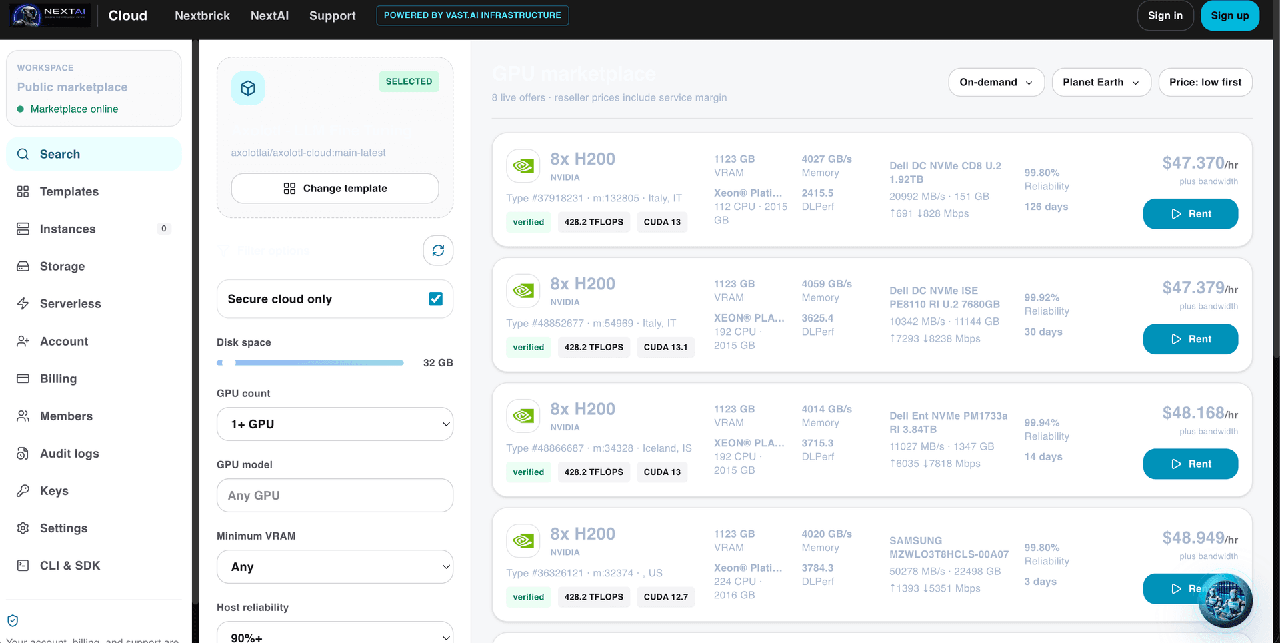Uncheck the Secure cloud only checkbox
Screen dimensions: 1280x643
(x=435, y=299)
